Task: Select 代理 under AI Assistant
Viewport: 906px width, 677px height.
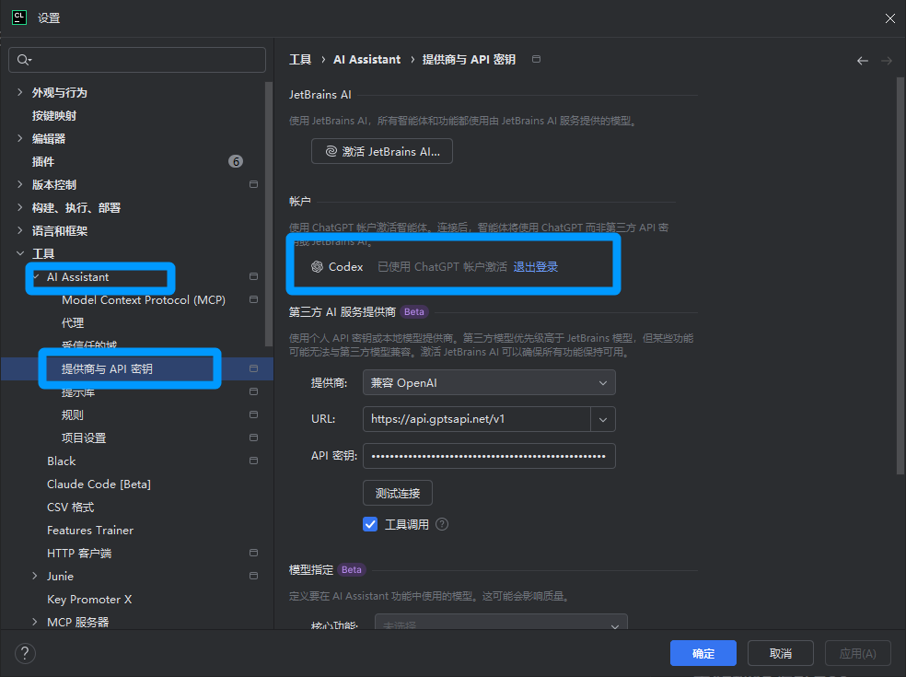Action: pyautogui.click(x=73, y=322)
